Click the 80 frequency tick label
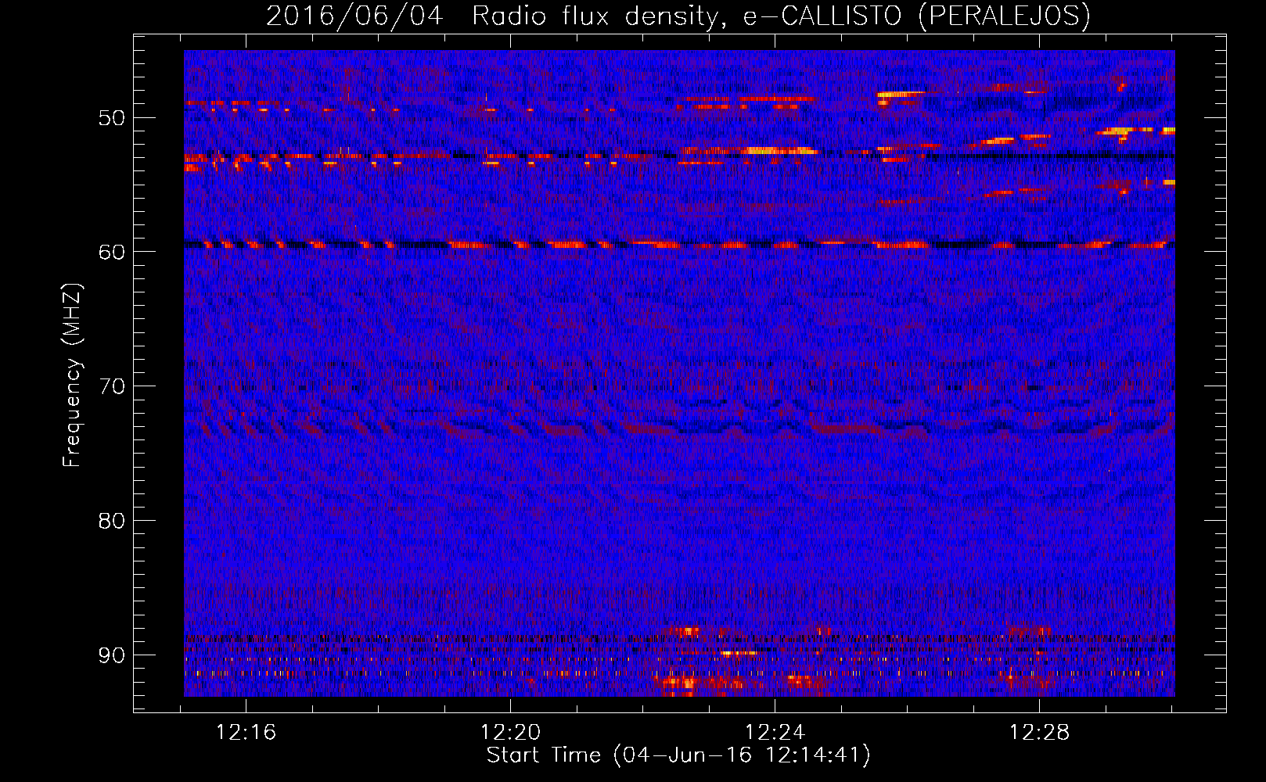 [x=111, y=521]
